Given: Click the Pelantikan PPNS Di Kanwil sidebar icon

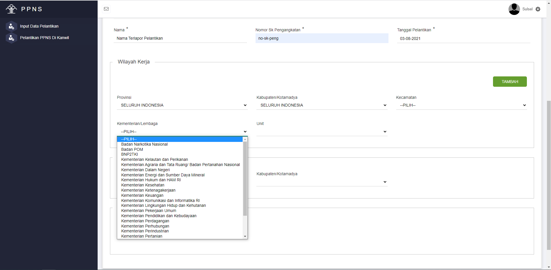Looking at the screenshot, I should click(x=11, y=38).
